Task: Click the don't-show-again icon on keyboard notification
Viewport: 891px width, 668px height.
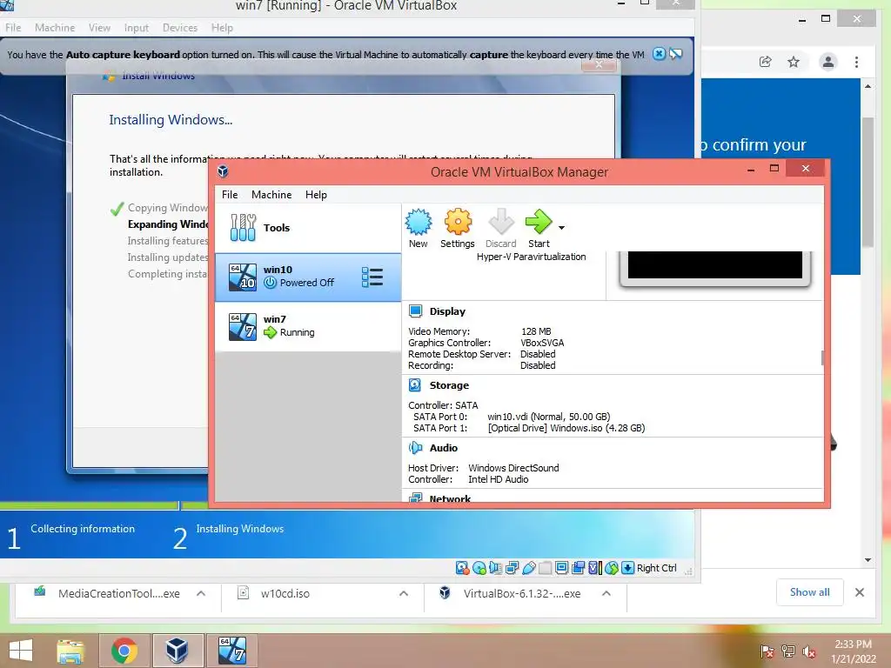Action: (x=675, y=54)
